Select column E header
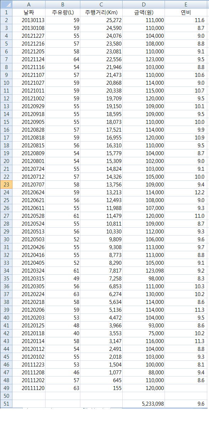The image size is (209, 427). point(186,5)
